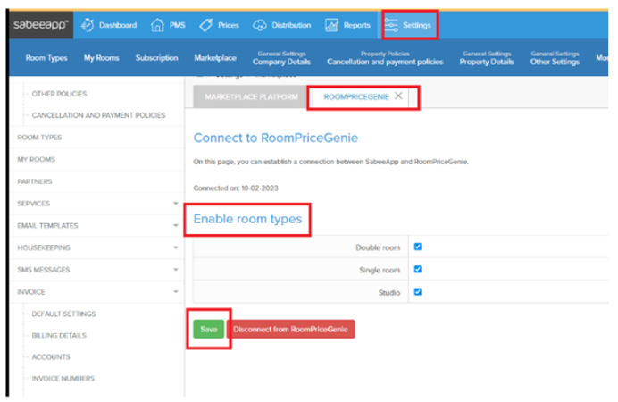The height and width of the screenshot is (402, 618).
Task: Open the Marketplace submenu item
Action: point(215,59)
